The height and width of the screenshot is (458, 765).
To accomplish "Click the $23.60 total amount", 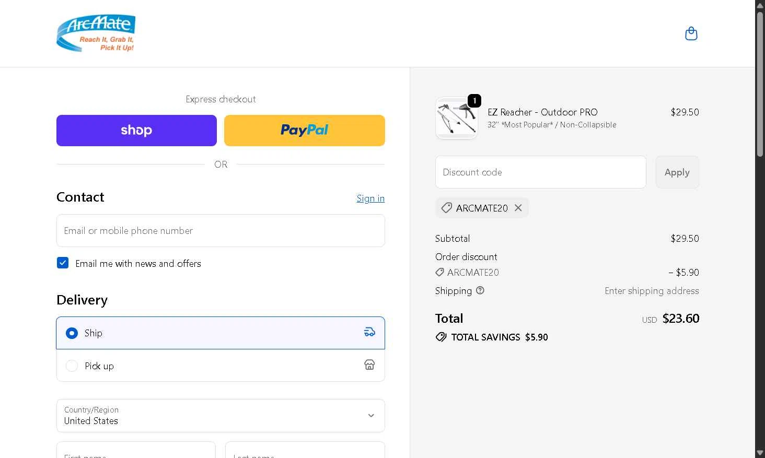I will 681,319.
